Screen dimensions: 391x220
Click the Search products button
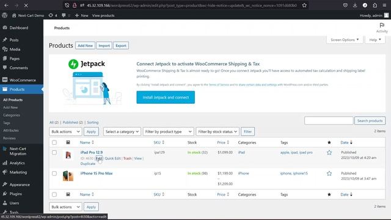click(x=370, y=121)
